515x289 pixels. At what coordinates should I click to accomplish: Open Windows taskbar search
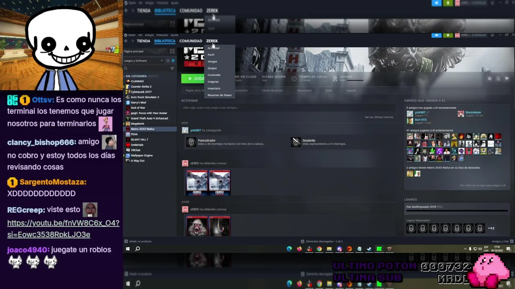138,249
